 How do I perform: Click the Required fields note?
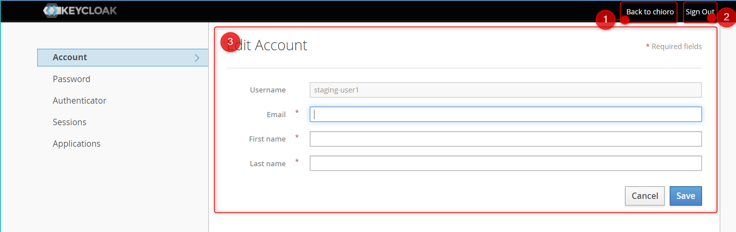(676, 47)
